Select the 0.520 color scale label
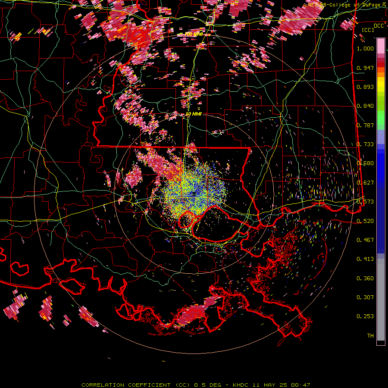388x388 pixels. (x=365, y=221)
